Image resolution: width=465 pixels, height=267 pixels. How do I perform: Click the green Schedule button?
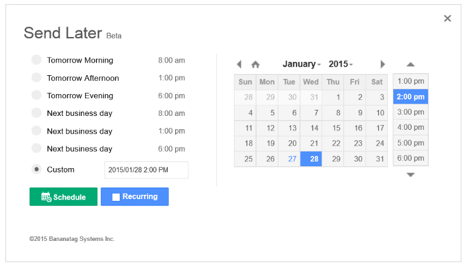click(63, 197)
